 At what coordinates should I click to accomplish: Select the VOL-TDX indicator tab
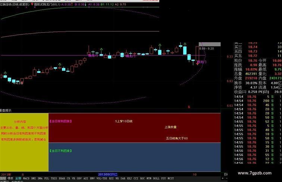[101, 178]
